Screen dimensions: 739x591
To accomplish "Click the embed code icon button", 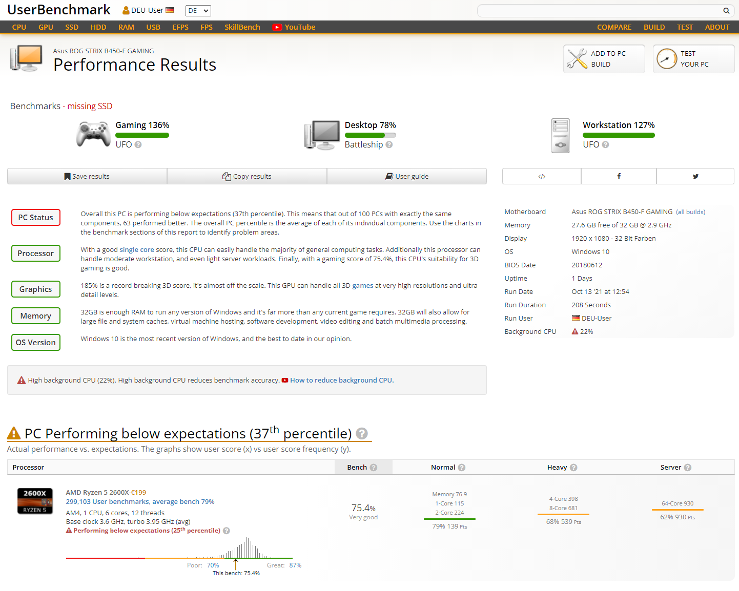I will point(542,176).
